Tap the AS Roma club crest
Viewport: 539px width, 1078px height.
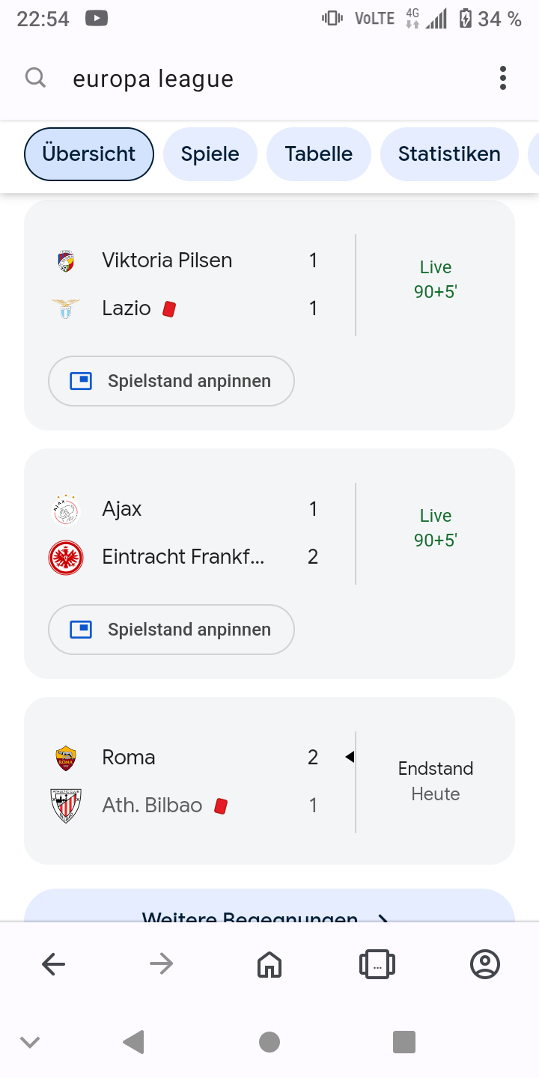(66, 758)
